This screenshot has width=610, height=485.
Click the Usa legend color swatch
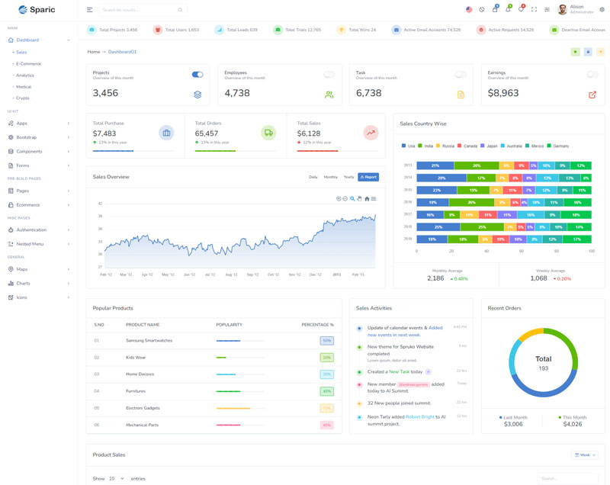pos(403,146)
